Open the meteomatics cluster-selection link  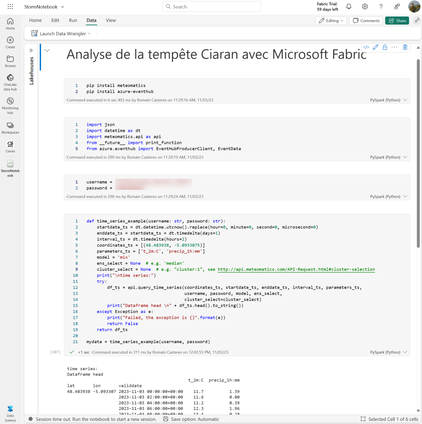(x=296, y=269)
